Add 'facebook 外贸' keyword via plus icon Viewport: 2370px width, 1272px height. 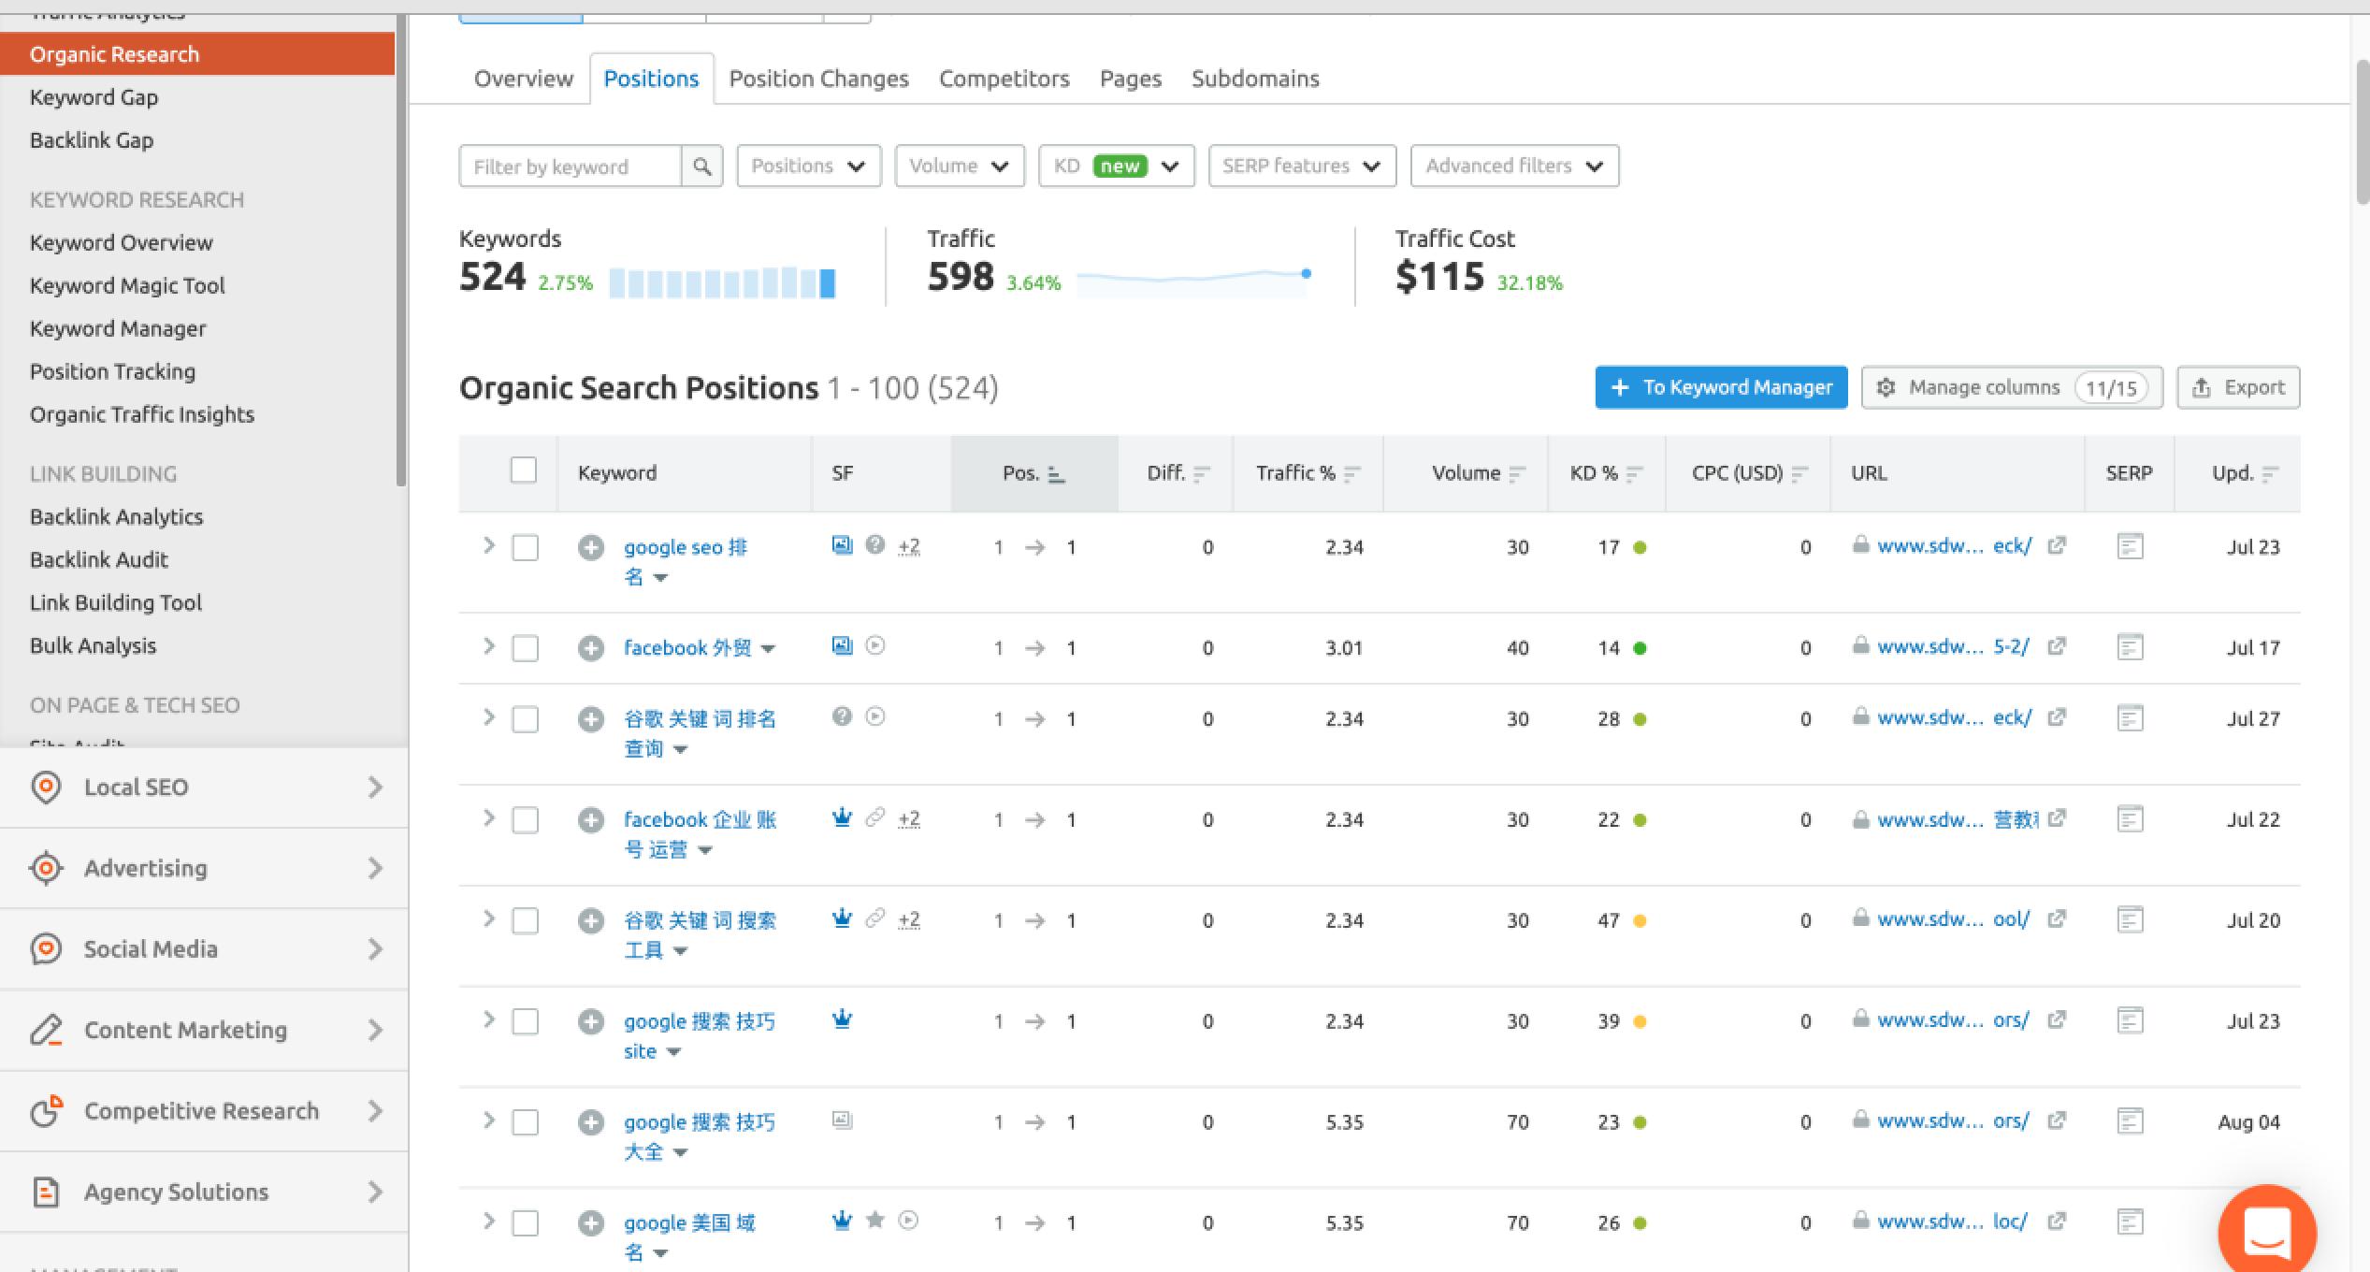[590, 648]
